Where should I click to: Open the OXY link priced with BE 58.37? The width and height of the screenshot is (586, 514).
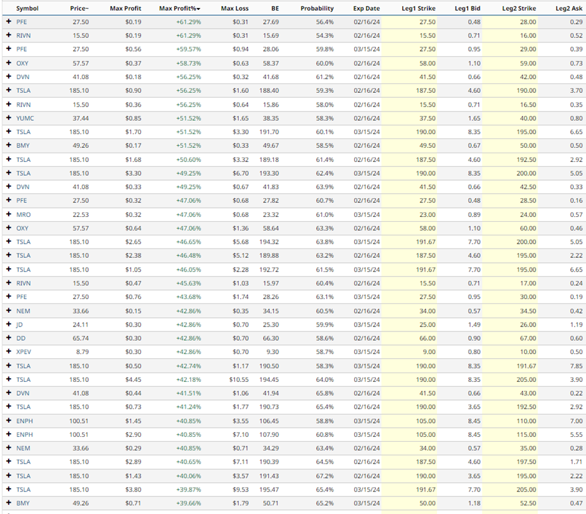[22, 63]
